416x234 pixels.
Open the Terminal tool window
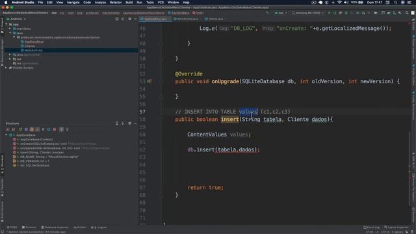coord(29,227)
